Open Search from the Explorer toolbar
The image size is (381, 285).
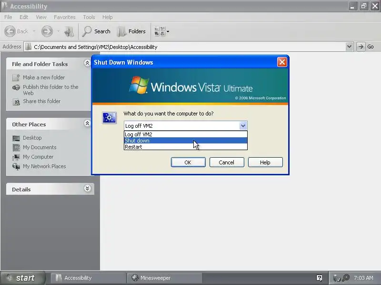coord(96,31)
